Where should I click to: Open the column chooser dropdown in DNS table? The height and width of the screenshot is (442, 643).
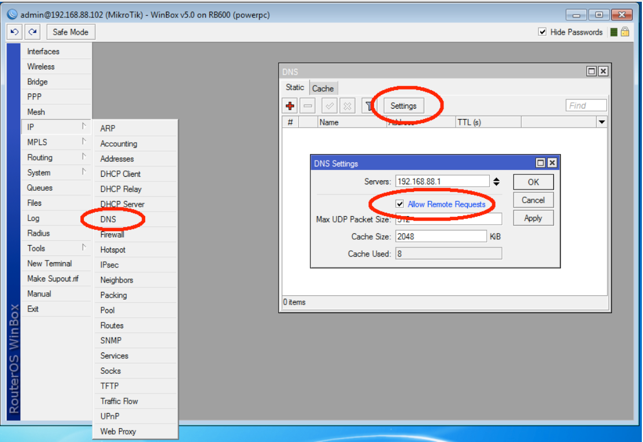point(601,122)
